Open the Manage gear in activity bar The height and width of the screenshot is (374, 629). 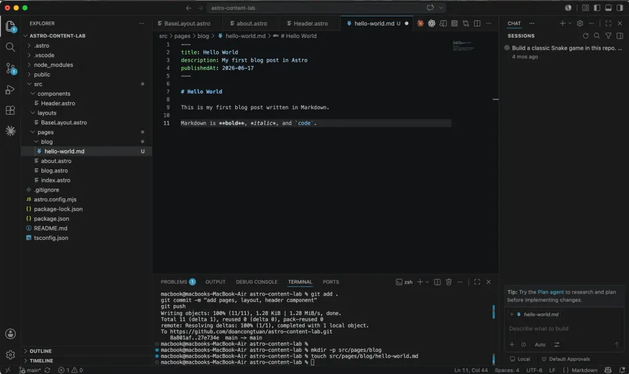pyautogui.click(x=10, y=355)
